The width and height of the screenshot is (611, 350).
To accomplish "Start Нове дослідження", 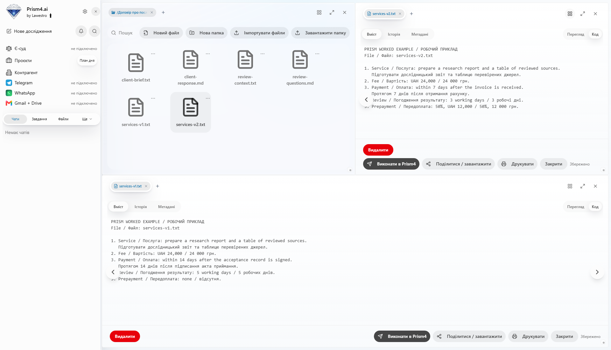I will click(29, 31).
